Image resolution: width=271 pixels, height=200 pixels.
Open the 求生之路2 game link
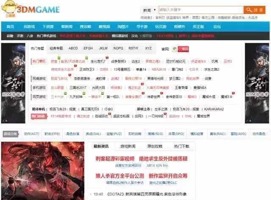pyautogui.click(x=211, y=69)
